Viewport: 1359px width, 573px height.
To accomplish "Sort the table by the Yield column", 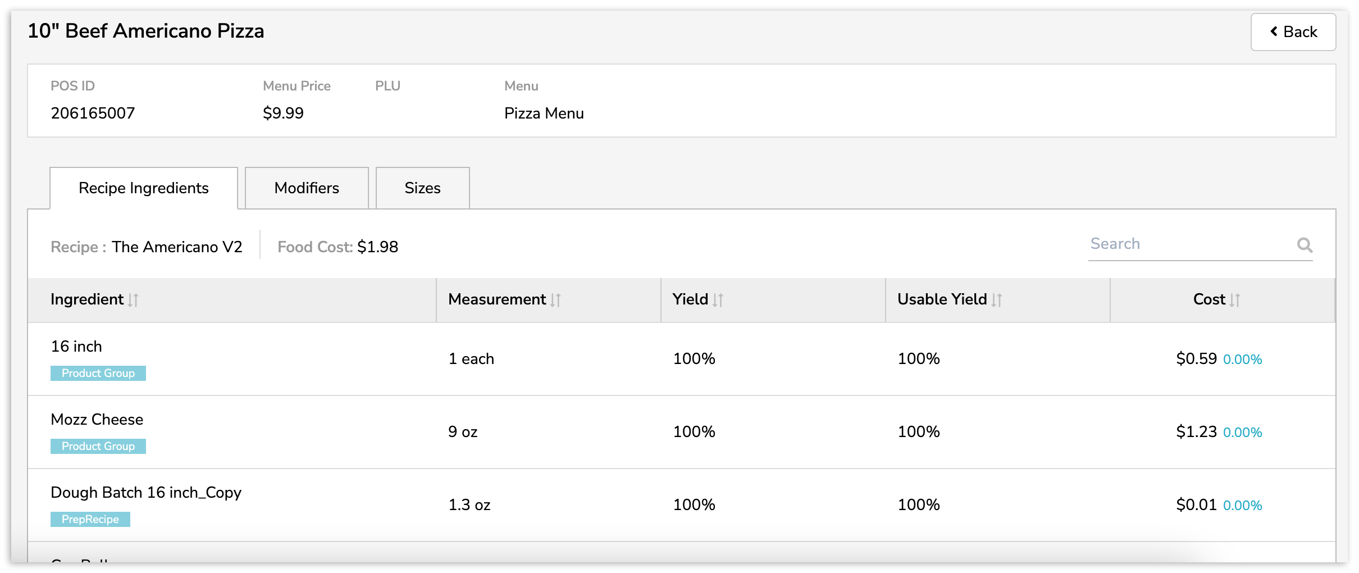I will (x=718, y=299).
